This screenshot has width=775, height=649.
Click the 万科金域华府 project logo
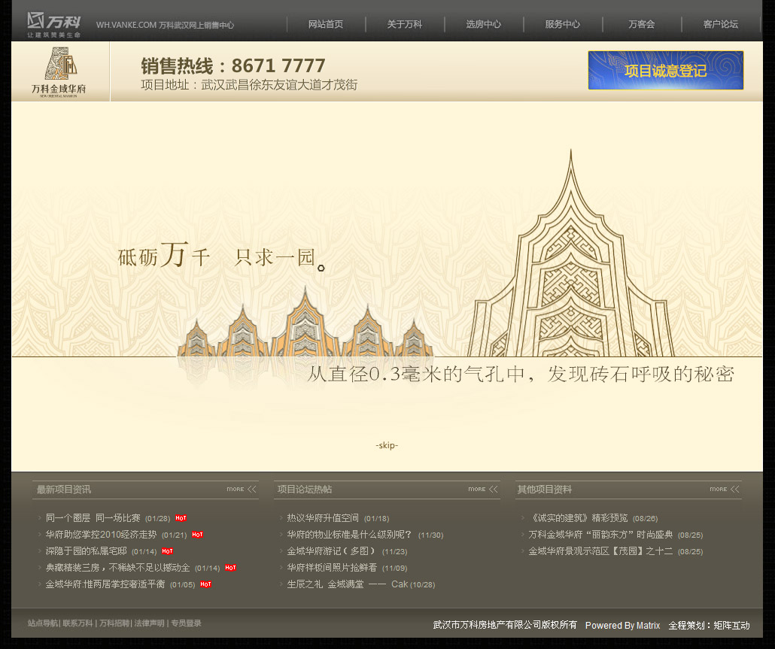click(59, 72)
